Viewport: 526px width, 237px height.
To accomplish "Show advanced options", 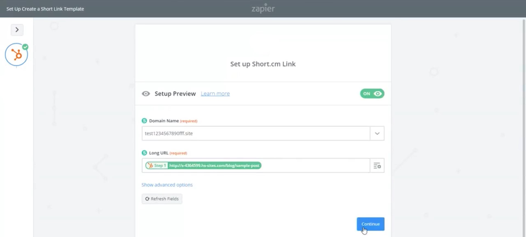I will pyautogui.click(x=167, y=185).
